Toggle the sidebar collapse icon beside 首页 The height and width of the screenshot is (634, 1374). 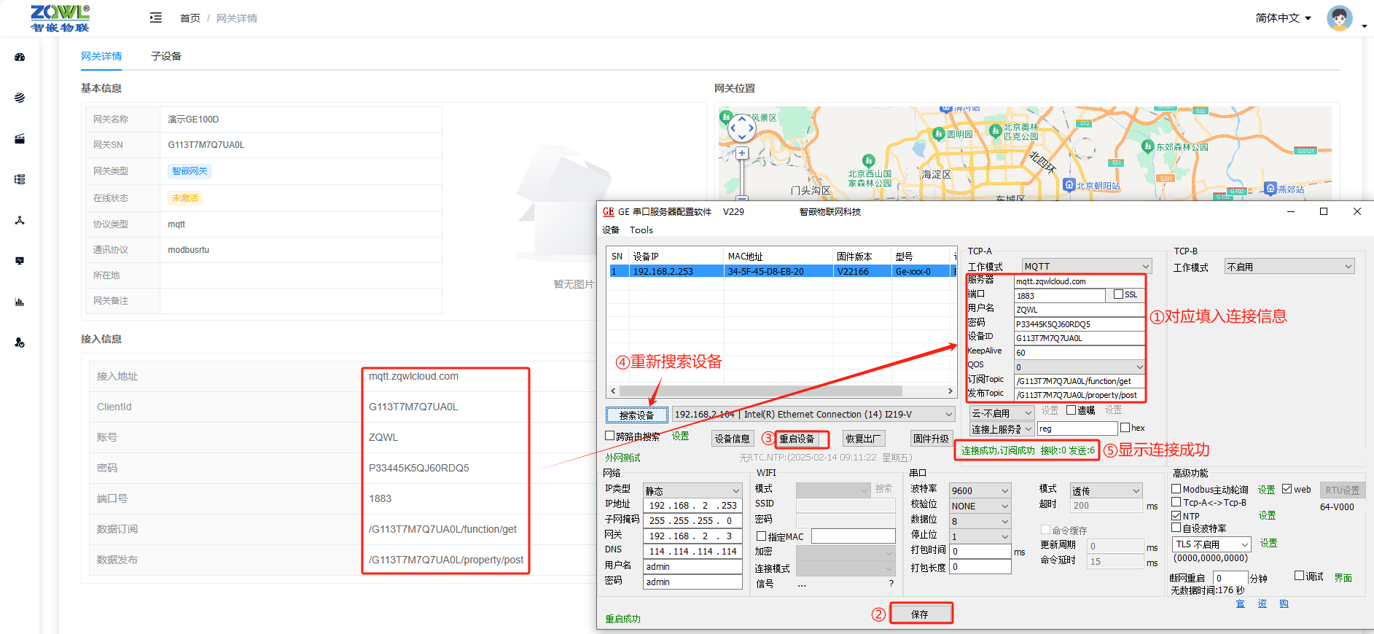(155, 17)
